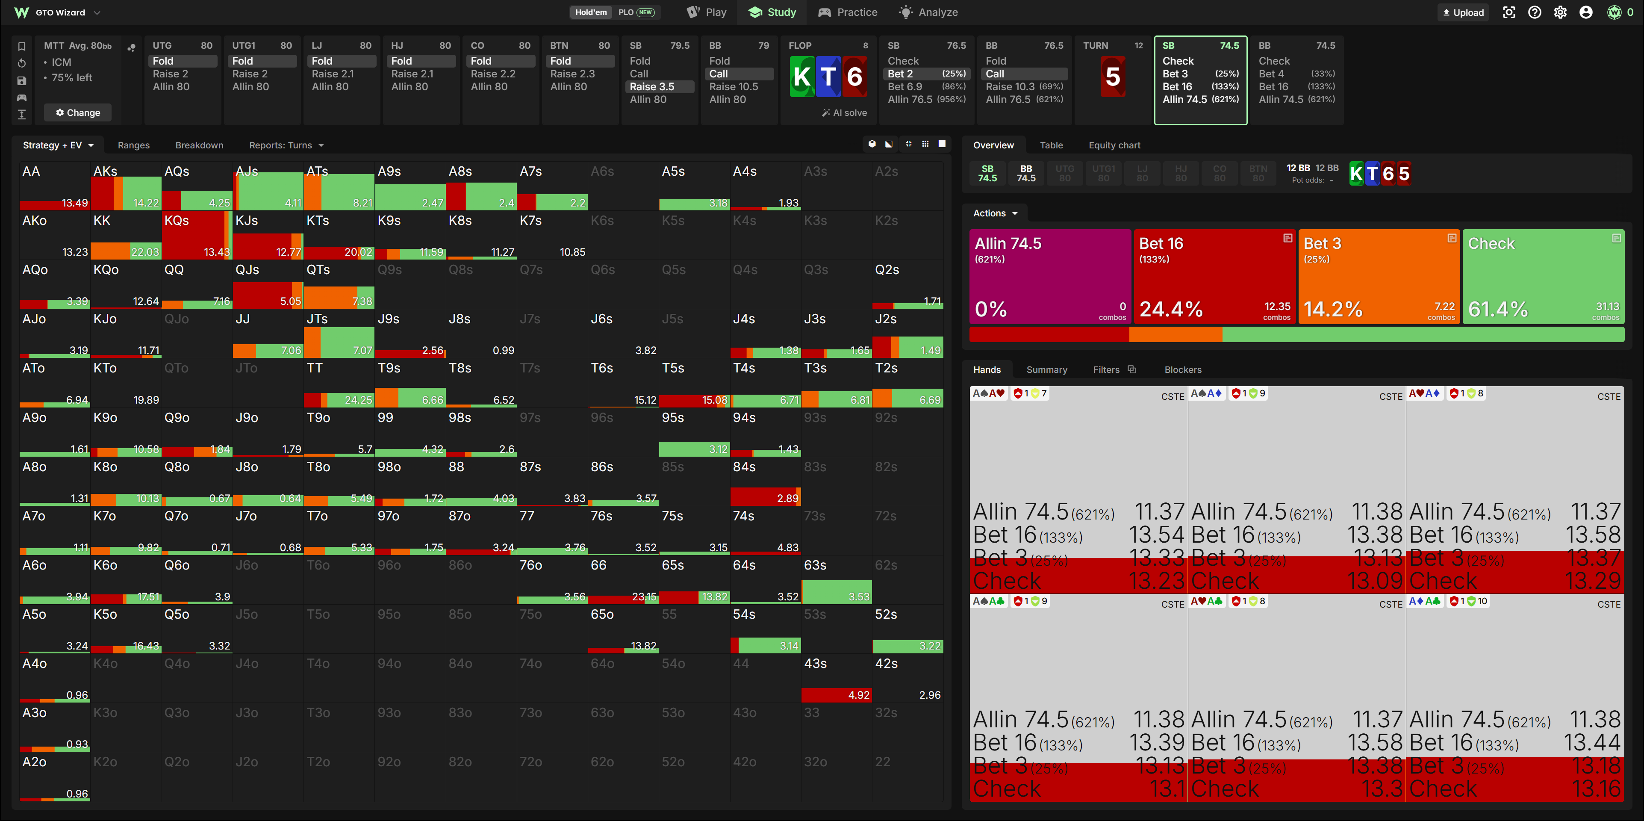Click the note icon on Bet 3 card
The height and width of the screenshot is (821, 1644).
1452,238
